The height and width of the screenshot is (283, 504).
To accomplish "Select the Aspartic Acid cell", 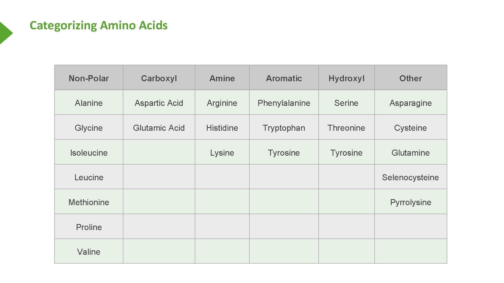I will [x=159, y=103].
